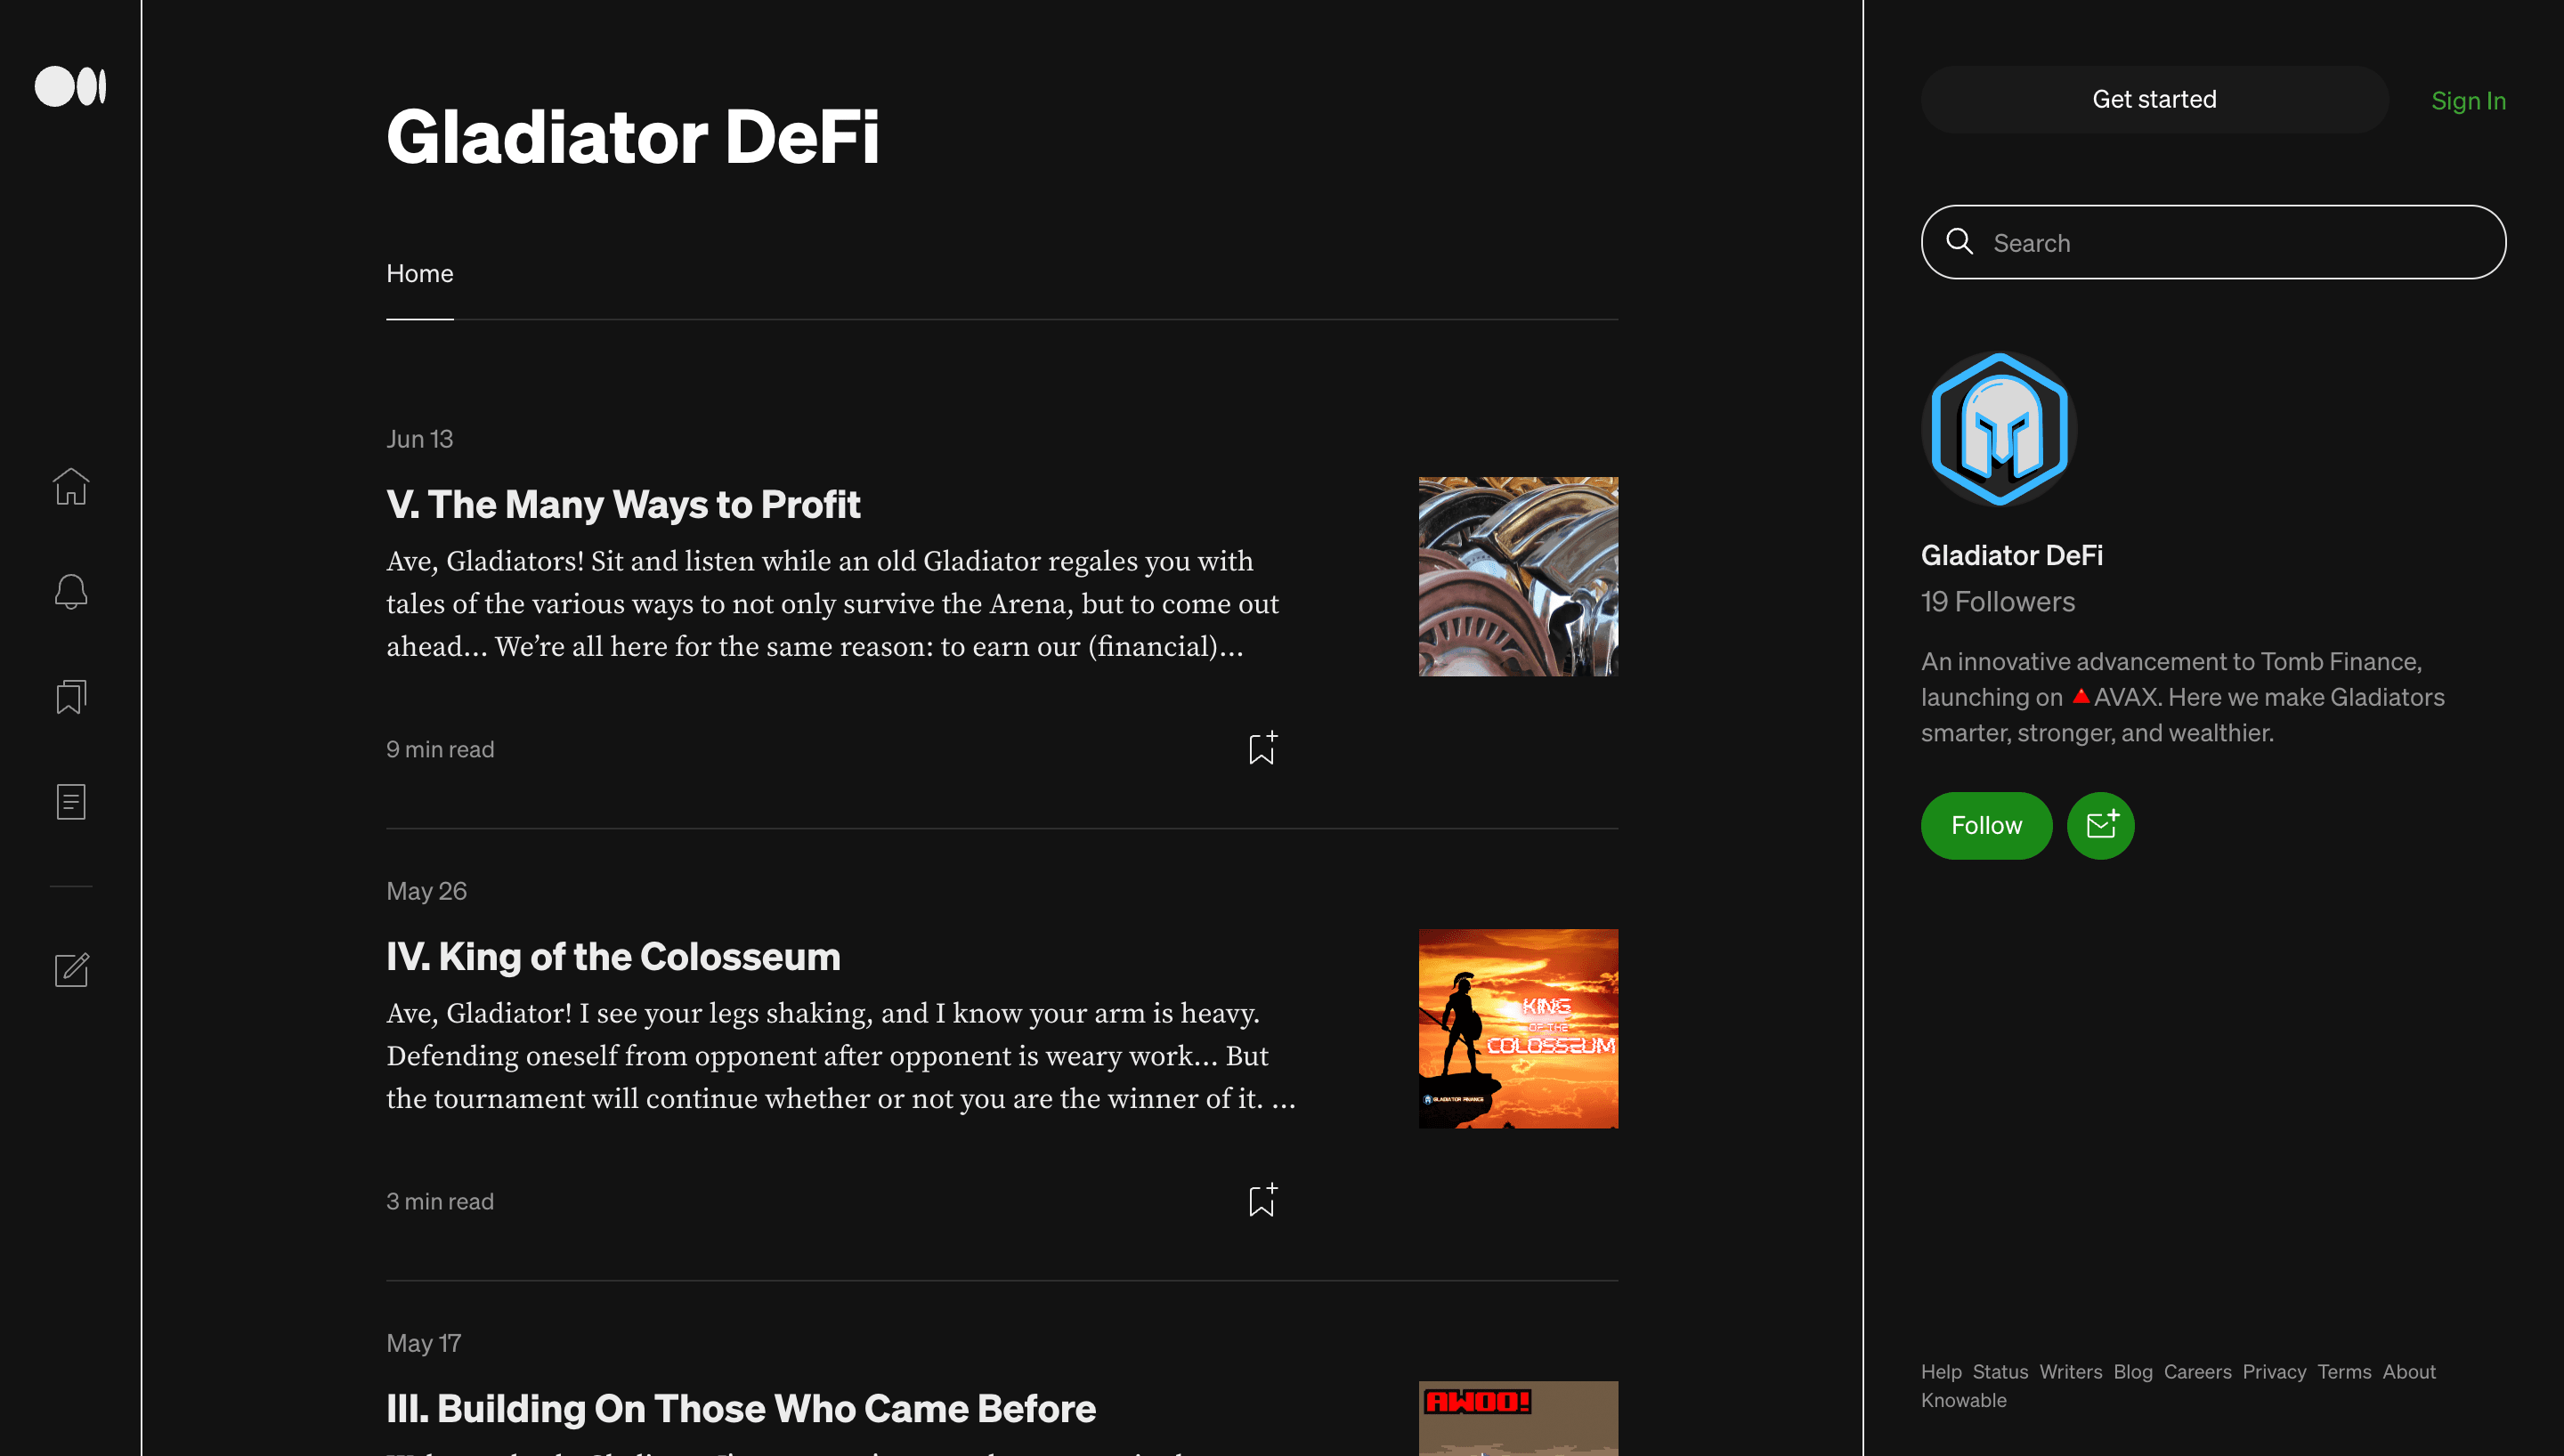Open the Terms footer link
Screen dimensions: 2564x1456
tap(2344, 1371)
